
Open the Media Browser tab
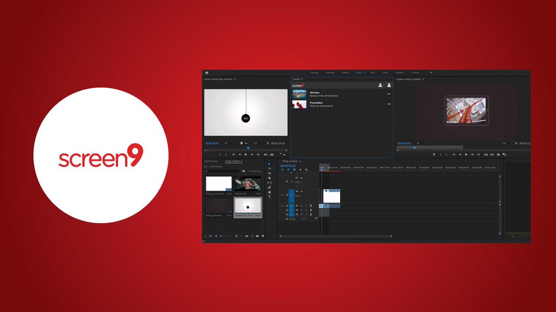click(x=211, y=161)
